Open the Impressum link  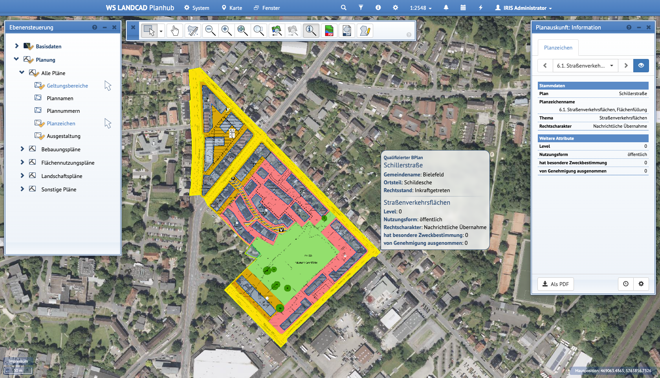point(18,361)
